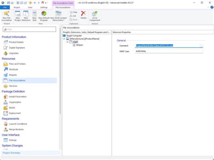Viewport: 214px width, 160px height.
Task: Add a New Extension
Action: [x=26, y=16]
